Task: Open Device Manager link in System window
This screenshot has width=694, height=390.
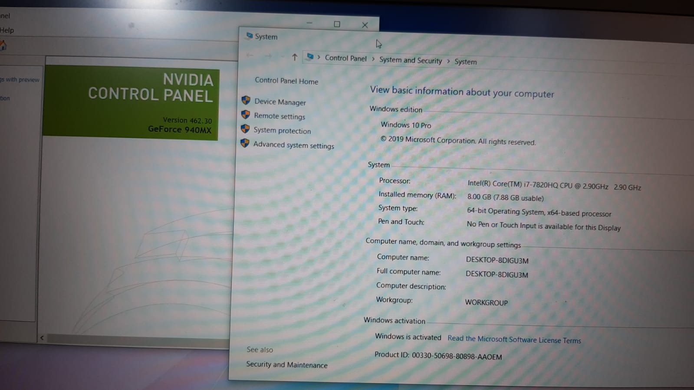Action: coord(280,102)
